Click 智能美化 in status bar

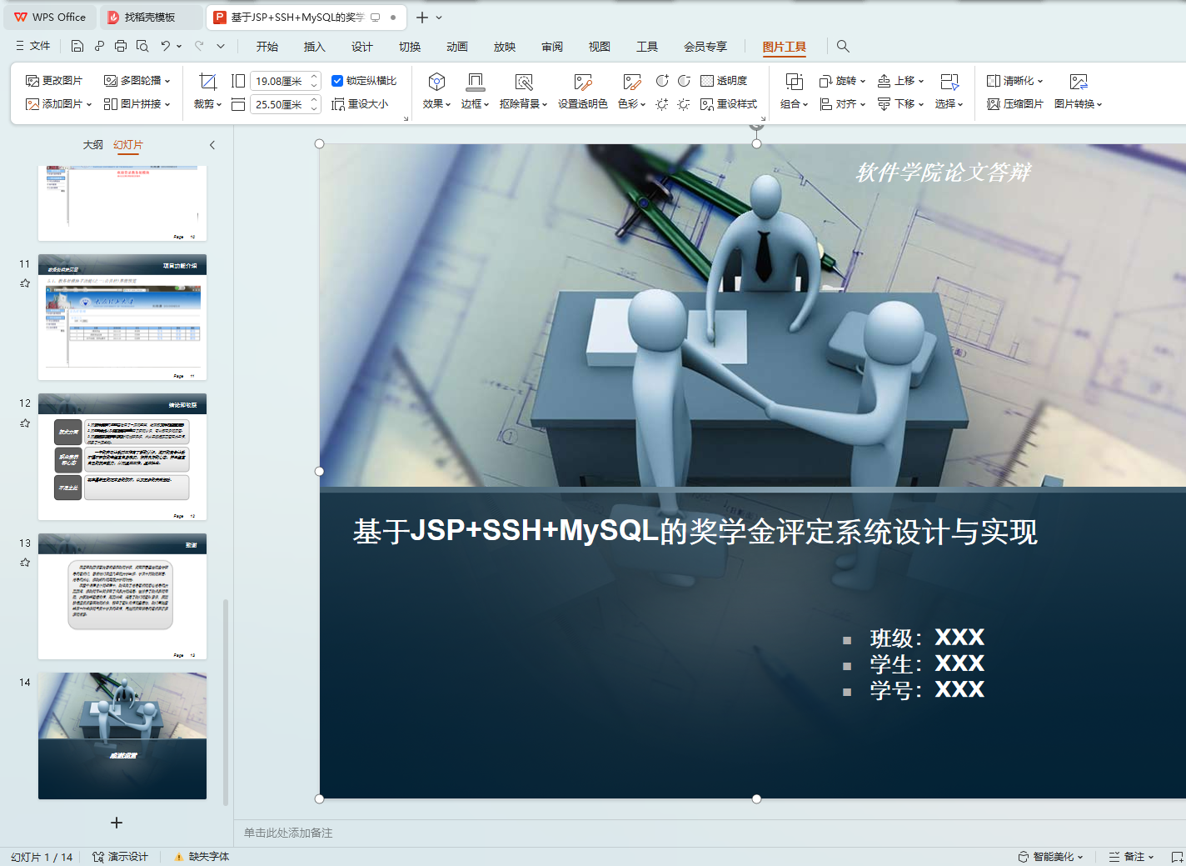click(1051, 857)
